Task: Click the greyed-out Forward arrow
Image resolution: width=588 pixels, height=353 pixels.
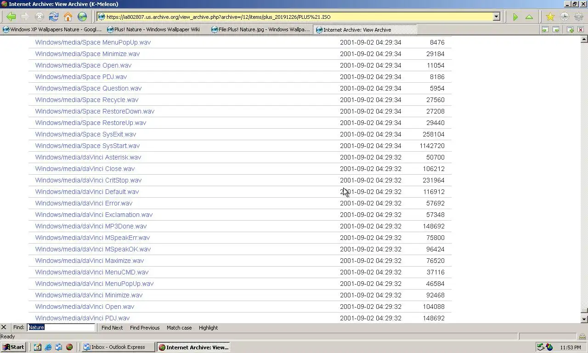Action: [25, 17]
